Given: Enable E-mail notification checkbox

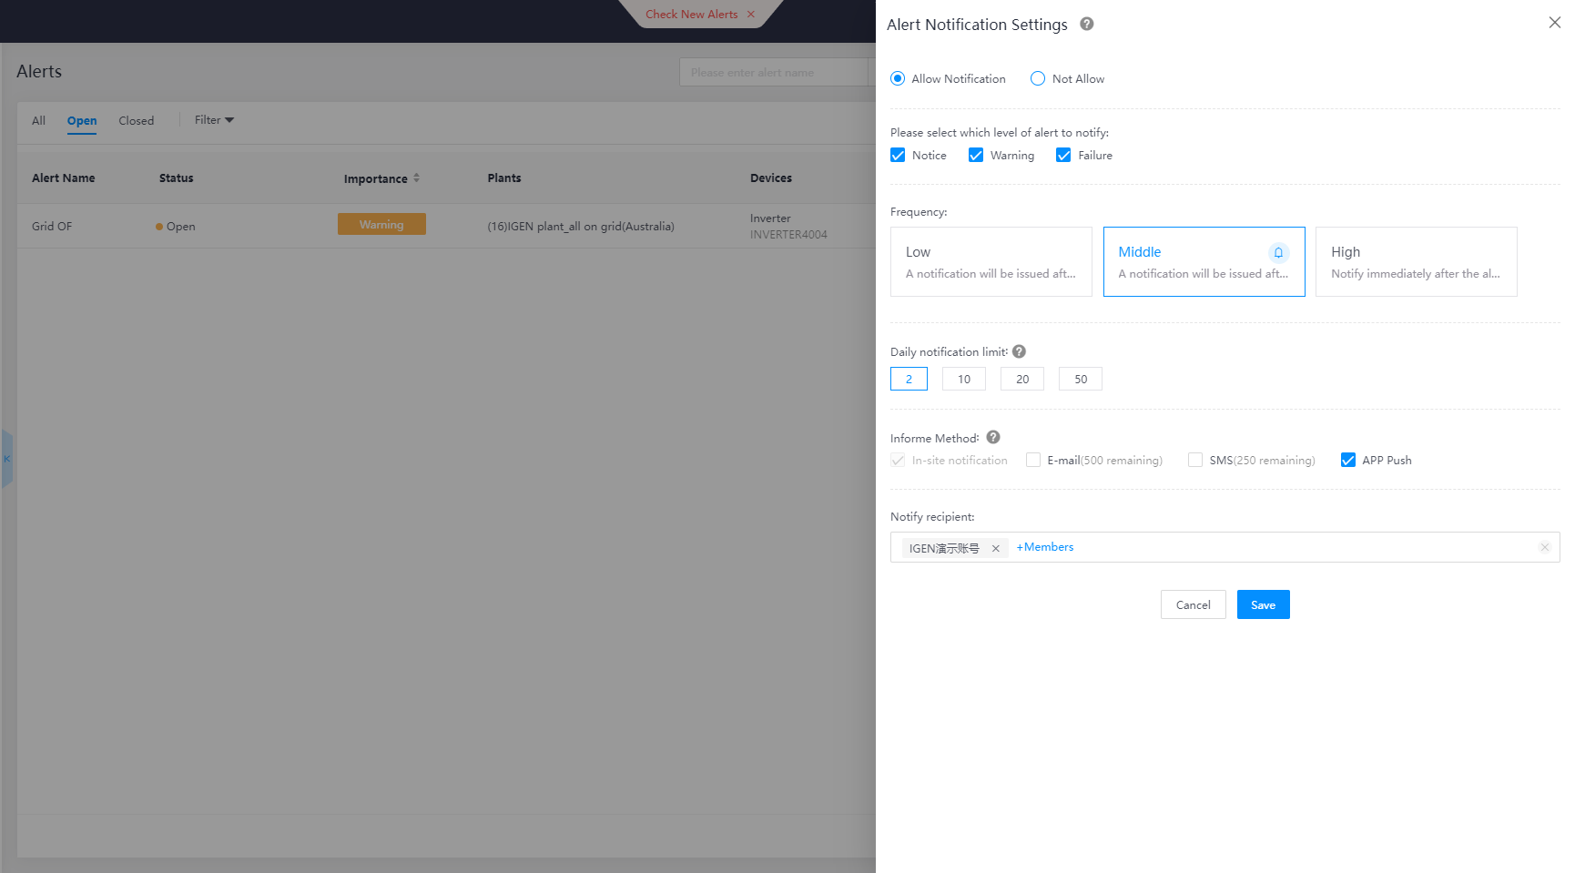Looking at the screenshot, I should pos(1033,461).
